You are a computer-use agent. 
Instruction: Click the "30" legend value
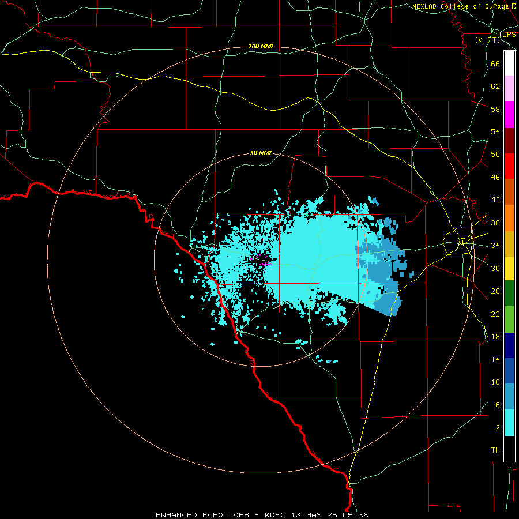tap(495, 268)
